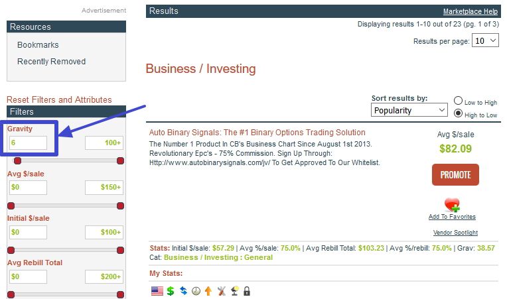
Task: Open the Vendor Spotlight link
Action: [x=455, y=233]
